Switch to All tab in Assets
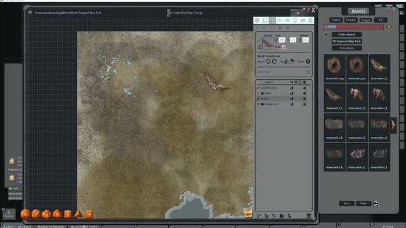The image size is (406, 228). click(381, 20)
